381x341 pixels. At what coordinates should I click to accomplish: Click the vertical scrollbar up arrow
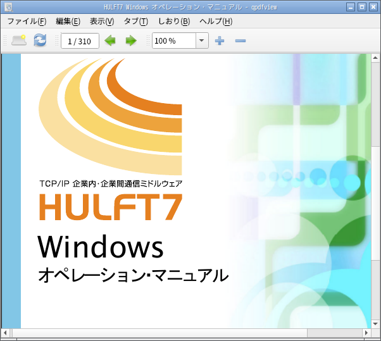pos(375,58)
